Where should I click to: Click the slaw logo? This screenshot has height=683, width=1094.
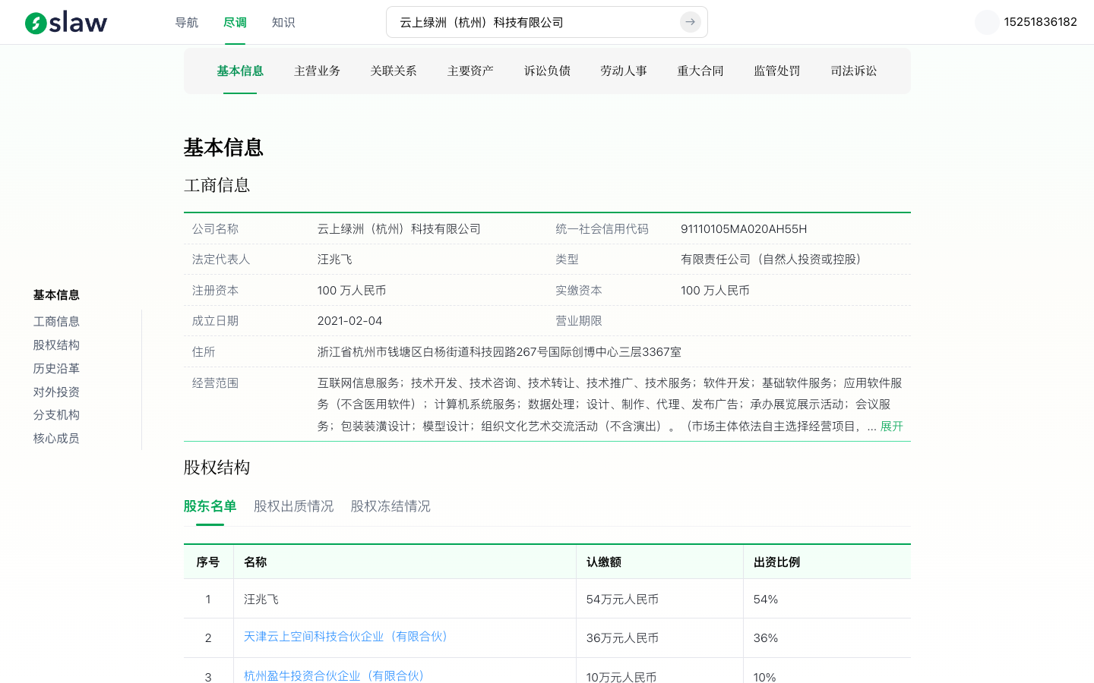pyautogui.click(x=65, y=22)
